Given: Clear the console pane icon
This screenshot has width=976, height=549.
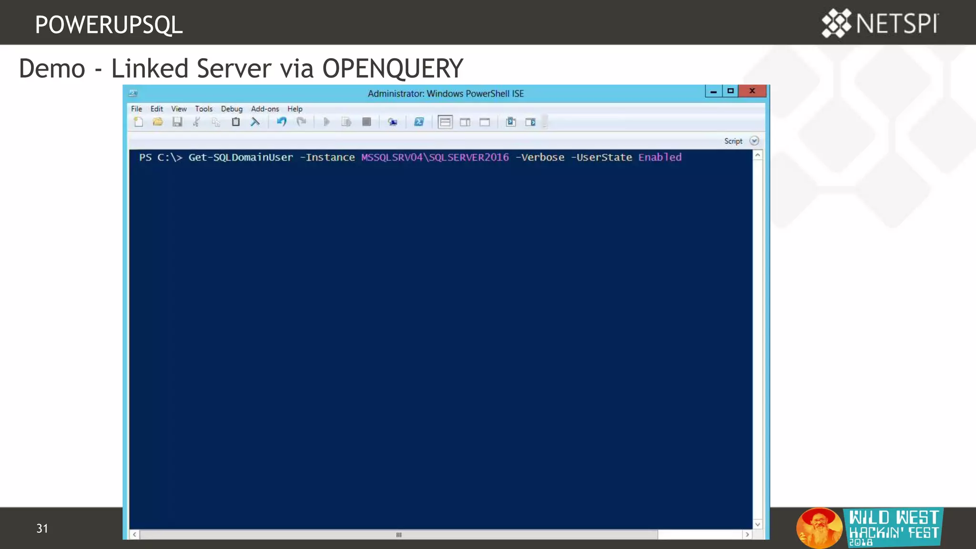Looking at the screenshot, I should pos(255,122).
